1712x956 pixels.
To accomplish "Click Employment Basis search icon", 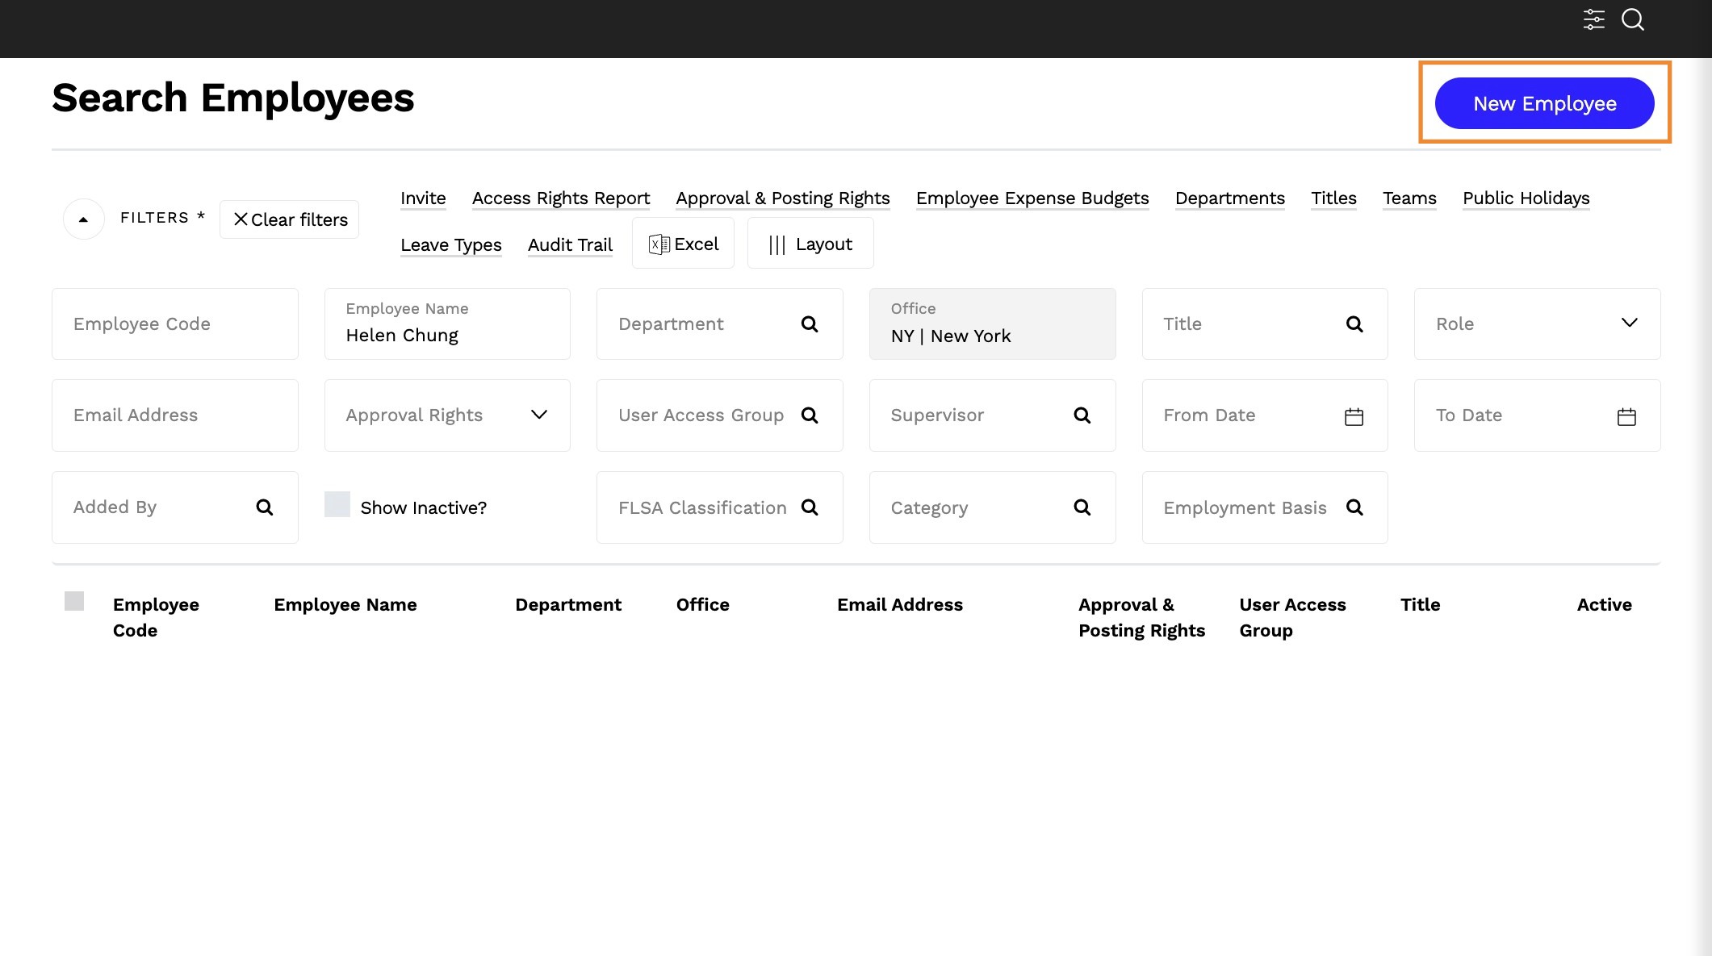I will pyautogui.click(x=1354, y=507).
